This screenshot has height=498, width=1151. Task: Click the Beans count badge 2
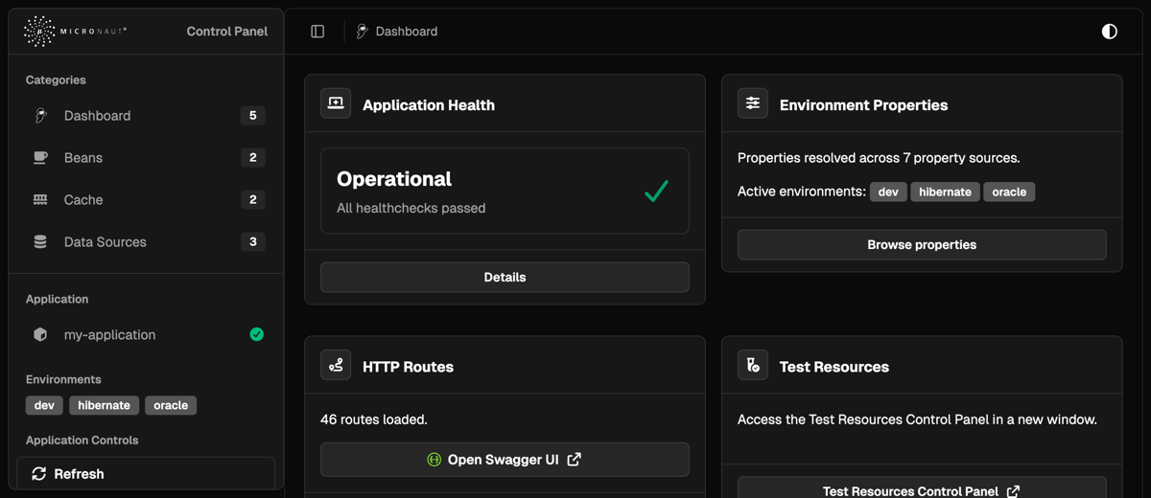tap(253, 158)
